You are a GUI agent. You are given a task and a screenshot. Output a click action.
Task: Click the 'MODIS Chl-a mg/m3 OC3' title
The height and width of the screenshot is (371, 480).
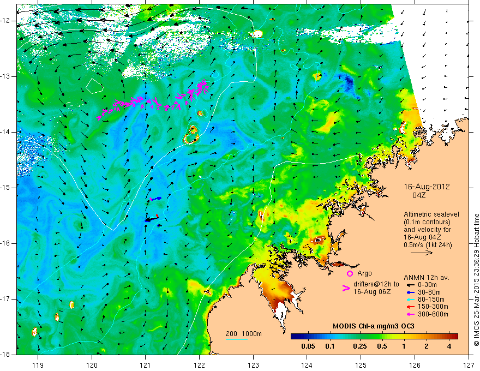pyautogui.click(x=374, y=326)
